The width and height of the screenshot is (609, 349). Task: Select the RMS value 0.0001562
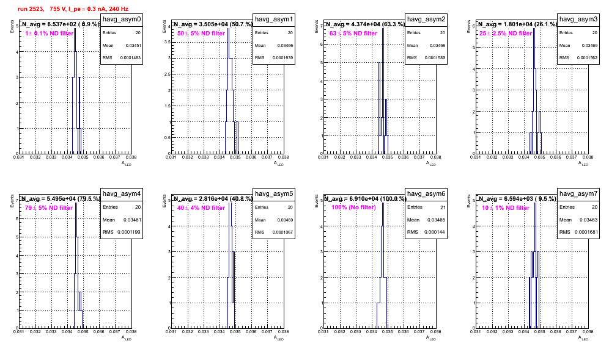(x=587, y=58)
